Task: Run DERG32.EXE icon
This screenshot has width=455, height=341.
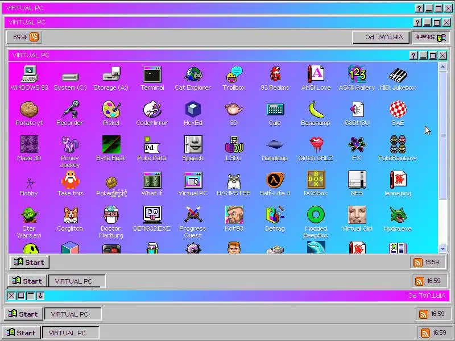Action: pyautogui.click(x=152, y=215)
